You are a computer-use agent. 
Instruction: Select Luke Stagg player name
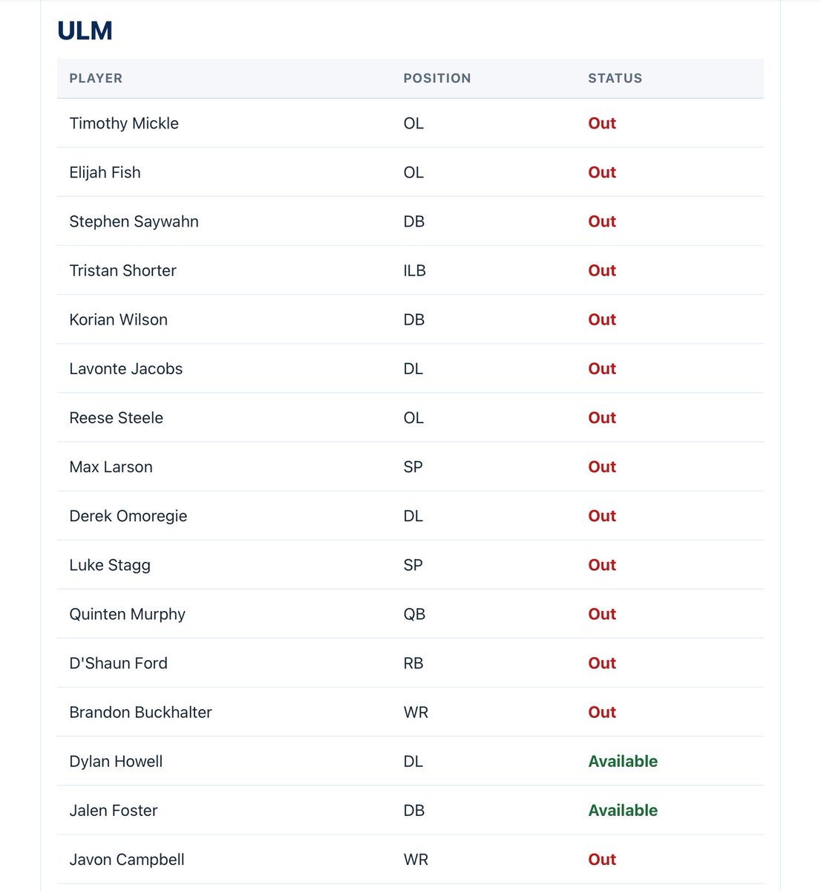click(x=110, y=564)
